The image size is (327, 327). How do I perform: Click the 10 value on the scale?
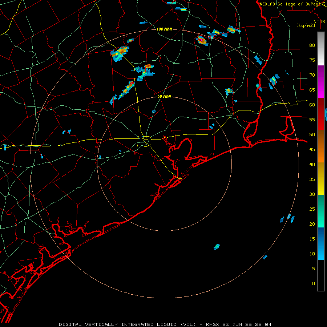coord(312,254)
